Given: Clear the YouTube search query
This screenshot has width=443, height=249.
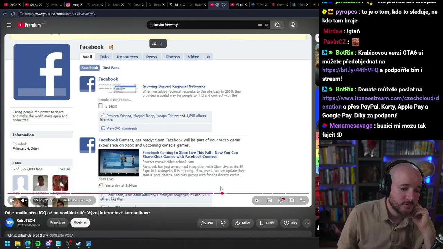Looking at the screenshot, I should tap(266, 25).
